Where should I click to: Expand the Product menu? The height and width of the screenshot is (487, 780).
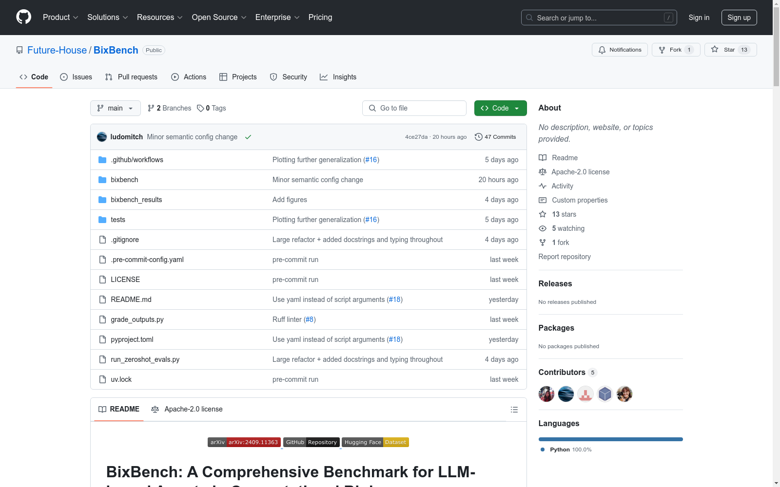pos(60,18)
